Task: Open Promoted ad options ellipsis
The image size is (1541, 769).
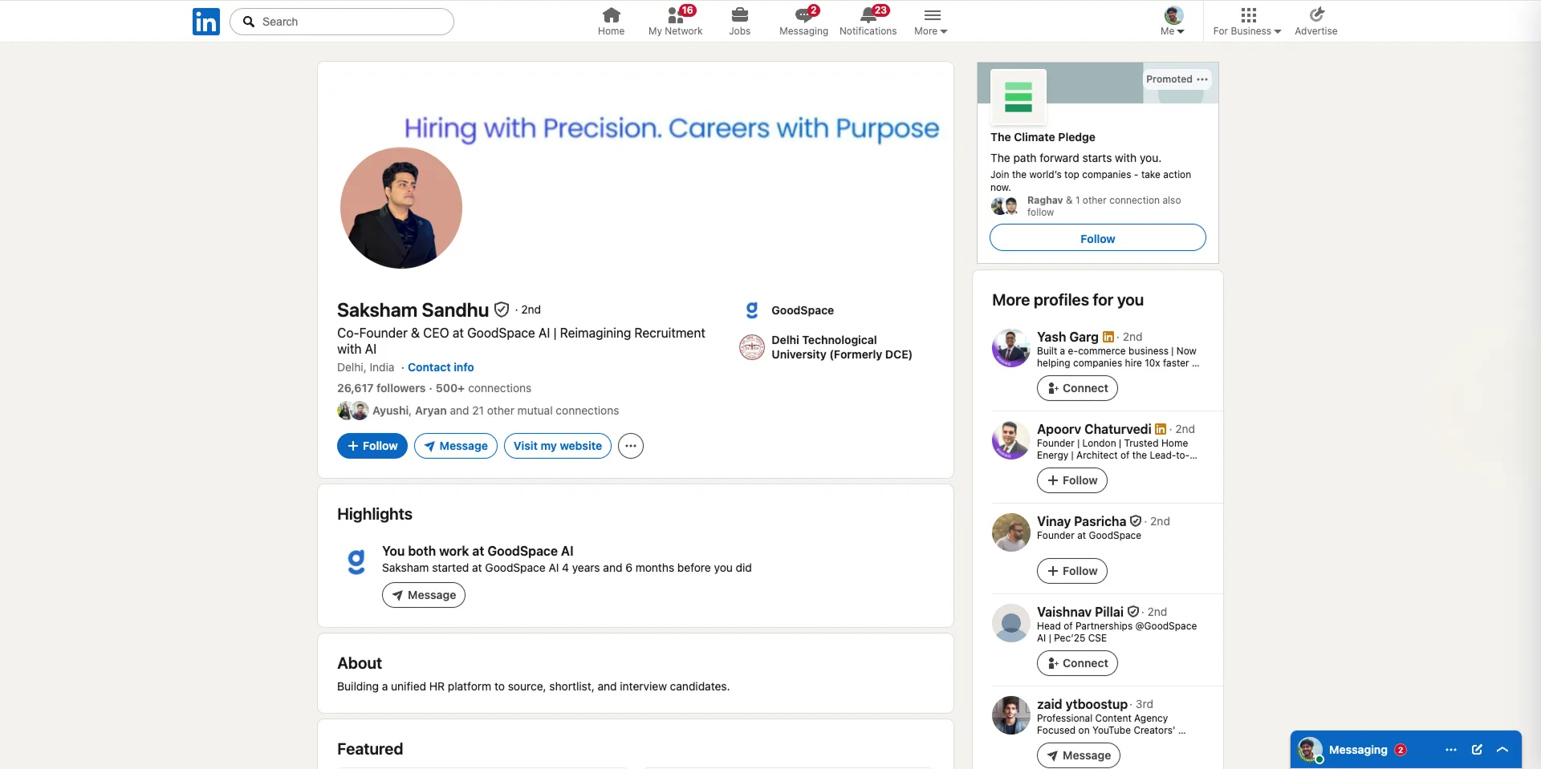Action: click(x=1201, y=79)
